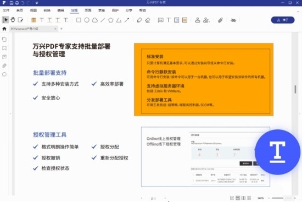Viewport: 302px width, 202px height.
Task: Click the print icon in title bar
Action: [x=17, y=3]
